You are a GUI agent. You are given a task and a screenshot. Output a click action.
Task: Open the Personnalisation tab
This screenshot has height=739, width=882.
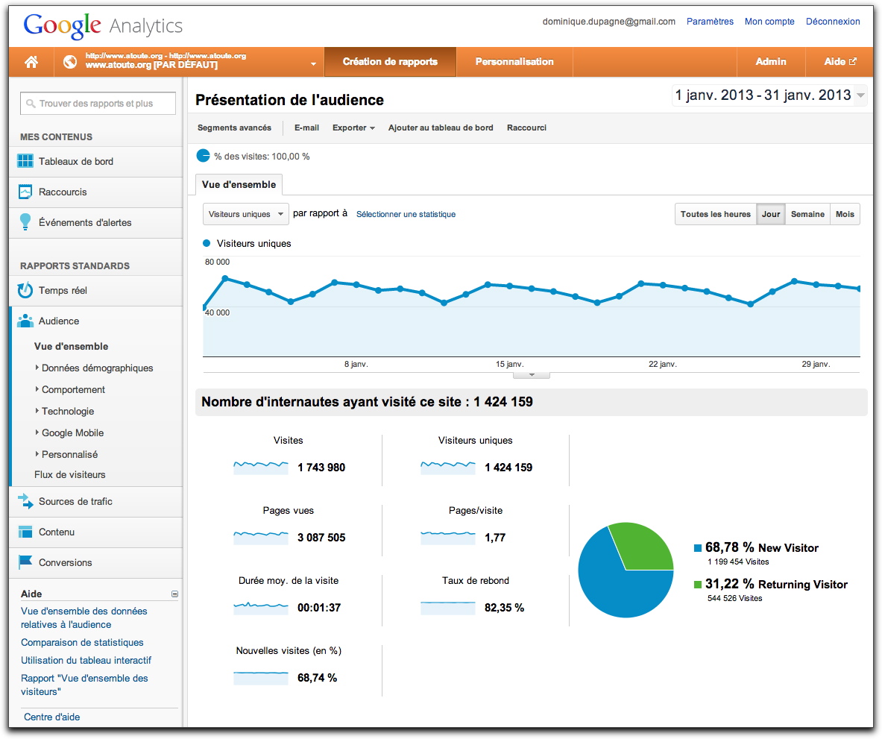pyautogui.click(x=514, y=62)
